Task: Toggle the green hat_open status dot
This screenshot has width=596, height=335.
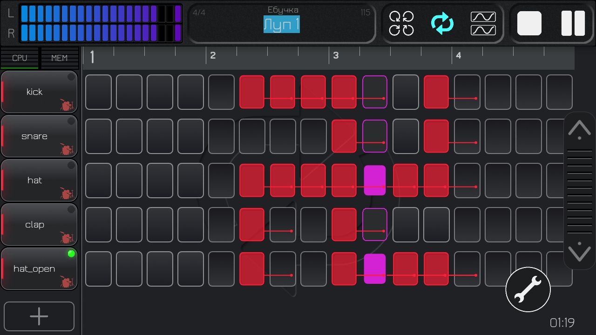Action: pos(71,254)
